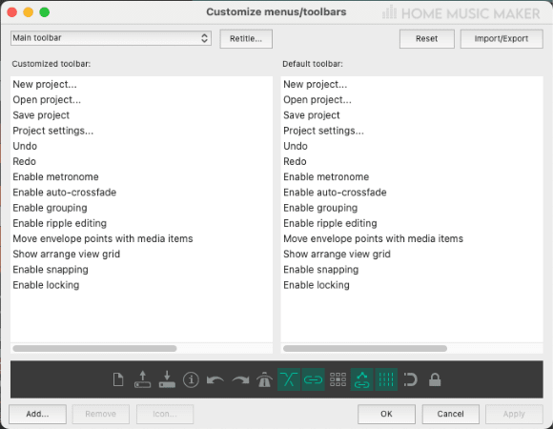Toggle the highlighted auto-crossfade icon
Image resolution: width=553 pixels, height=429 pixels.
coord(289,379)
